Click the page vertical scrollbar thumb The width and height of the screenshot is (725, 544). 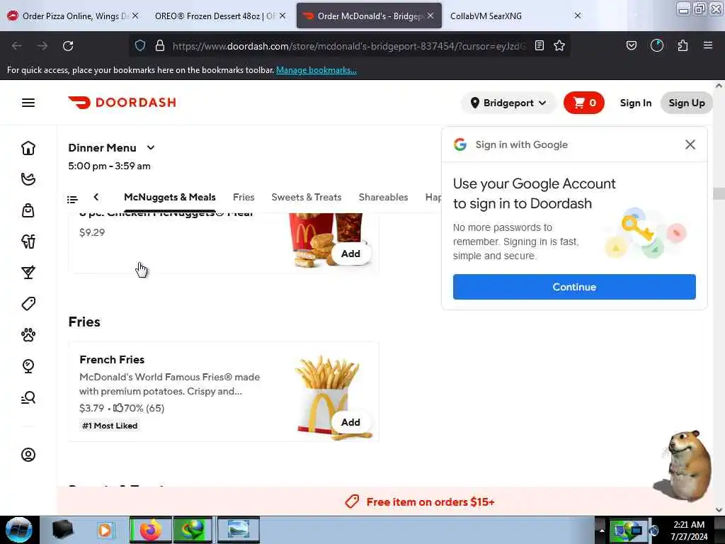[719, 193]
